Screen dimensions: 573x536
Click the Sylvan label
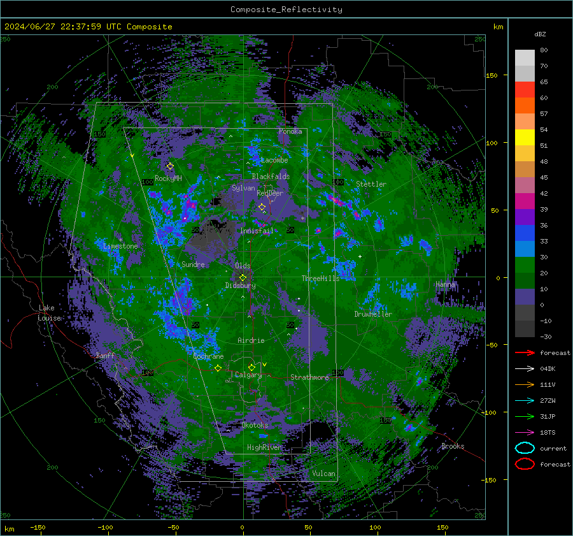point(243,188)
